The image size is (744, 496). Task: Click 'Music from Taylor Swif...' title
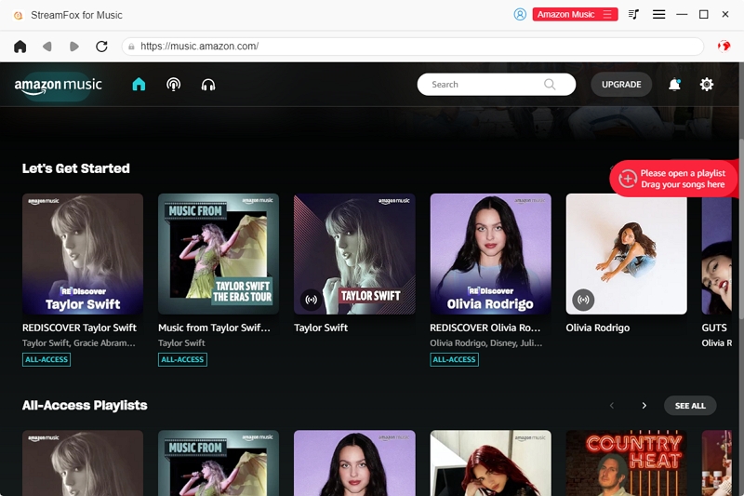(214, 328)
